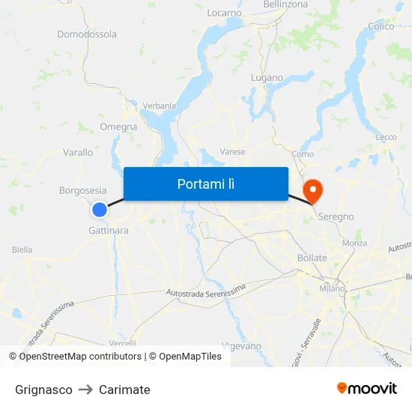Click the Autostrada Serenissima road label
This screenshot has height=412, width=412.
pos(206,291)
